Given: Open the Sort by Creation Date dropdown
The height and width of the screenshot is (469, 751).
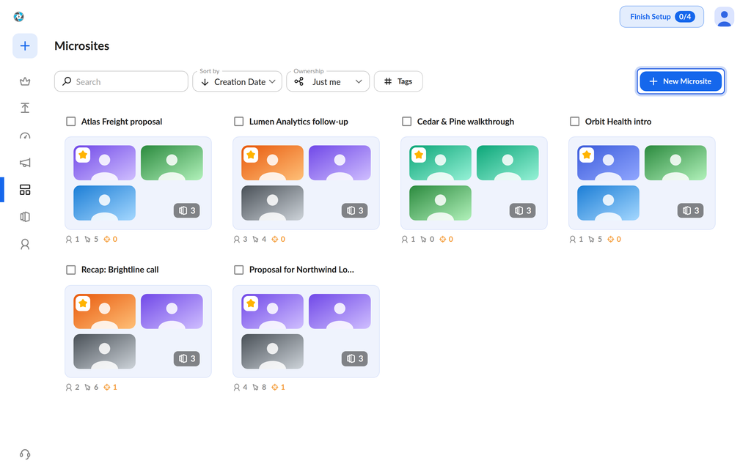Looking at the screenshot, I should pos(237,81).
